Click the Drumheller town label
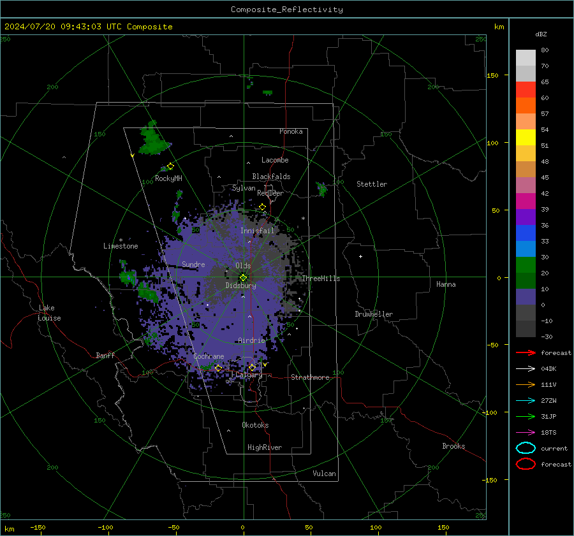 point(374,314)
